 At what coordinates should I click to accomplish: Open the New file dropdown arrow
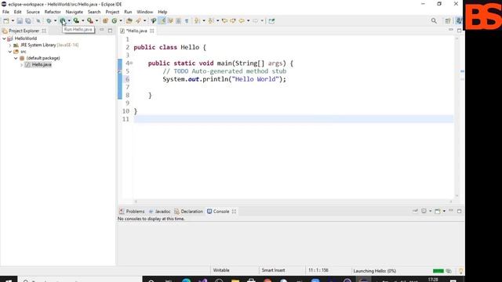(13, 21)
